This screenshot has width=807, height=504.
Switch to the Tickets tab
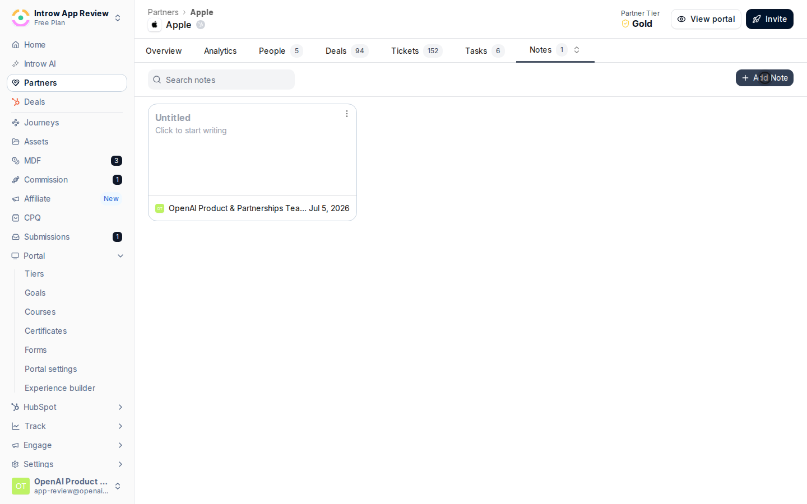point(416,51)
